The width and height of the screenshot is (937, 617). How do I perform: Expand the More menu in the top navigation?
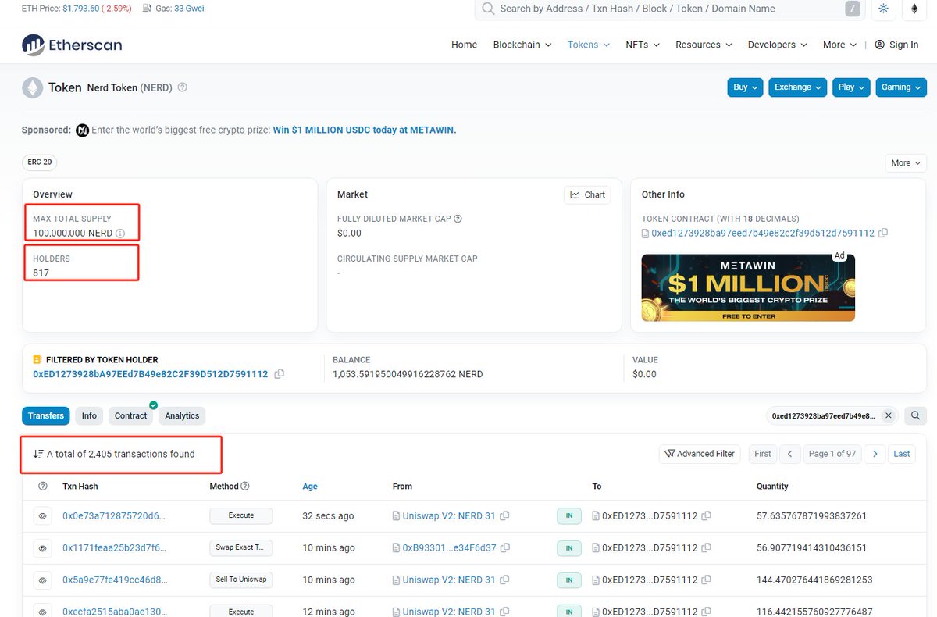pos(839,45)
